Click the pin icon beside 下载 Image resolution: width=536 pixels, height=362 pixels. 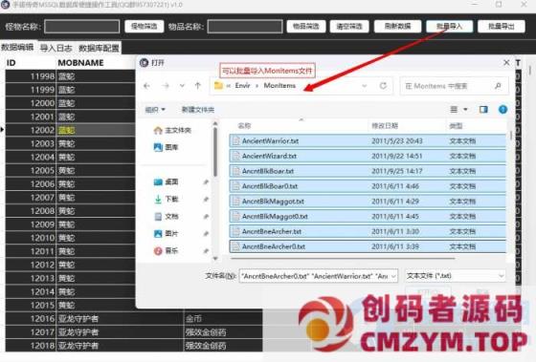pyautogui.click(x=206, y=200)
